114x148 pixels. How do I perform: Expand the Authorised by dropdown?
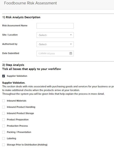[x=55, y=44]
